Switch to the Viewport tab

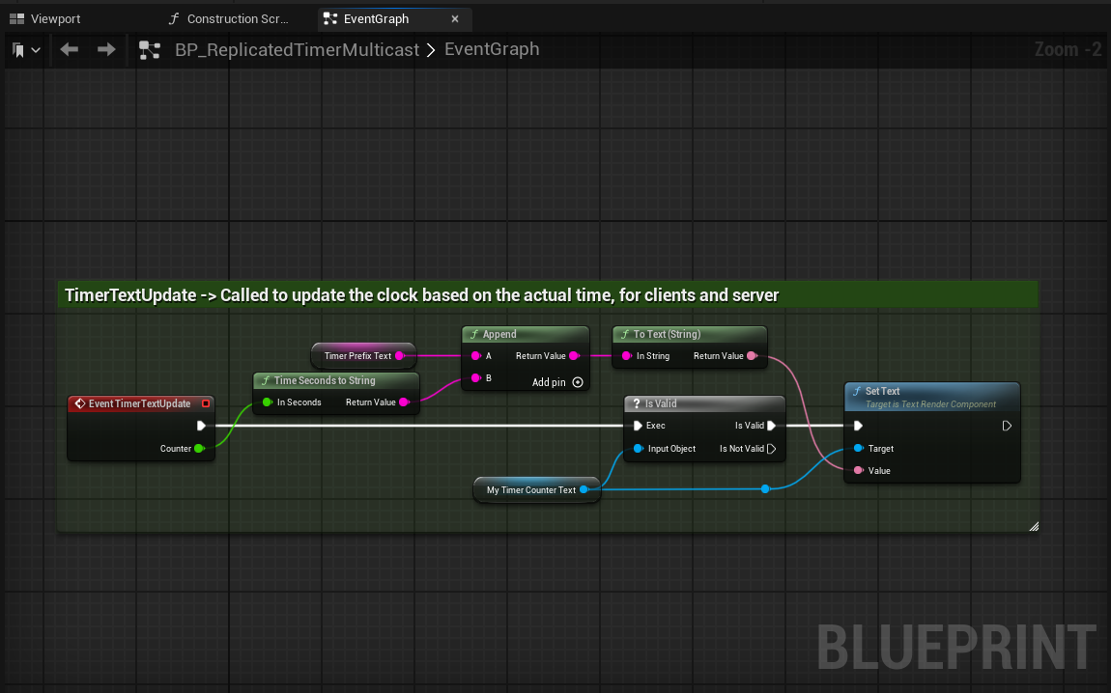45,19
